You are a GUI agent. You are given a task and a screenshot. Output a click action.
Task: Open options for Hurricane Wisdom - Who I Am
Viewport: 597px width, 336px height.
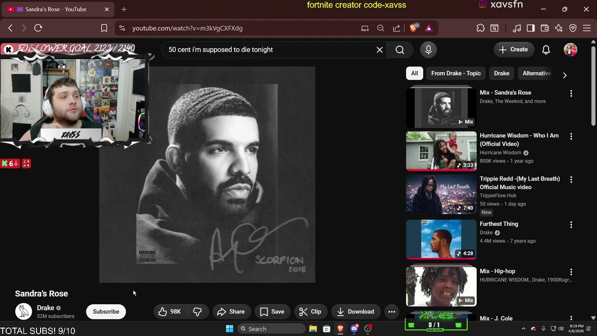pyautogui.click(x=571, y=136)
